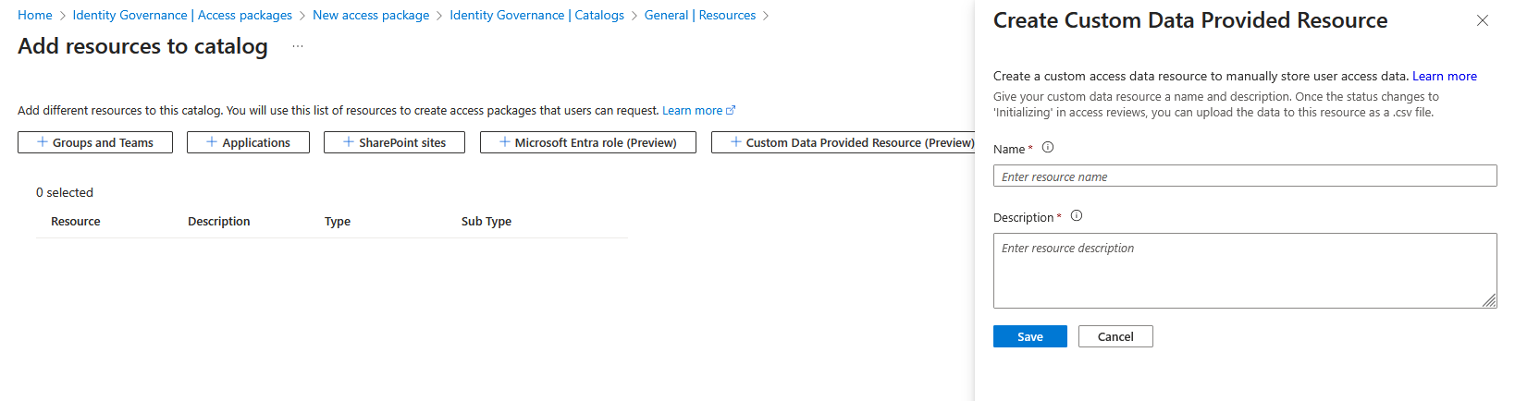Close the Create Custom Data Provided Resource panel
1515x401 pixels.
coord(1483,20)
